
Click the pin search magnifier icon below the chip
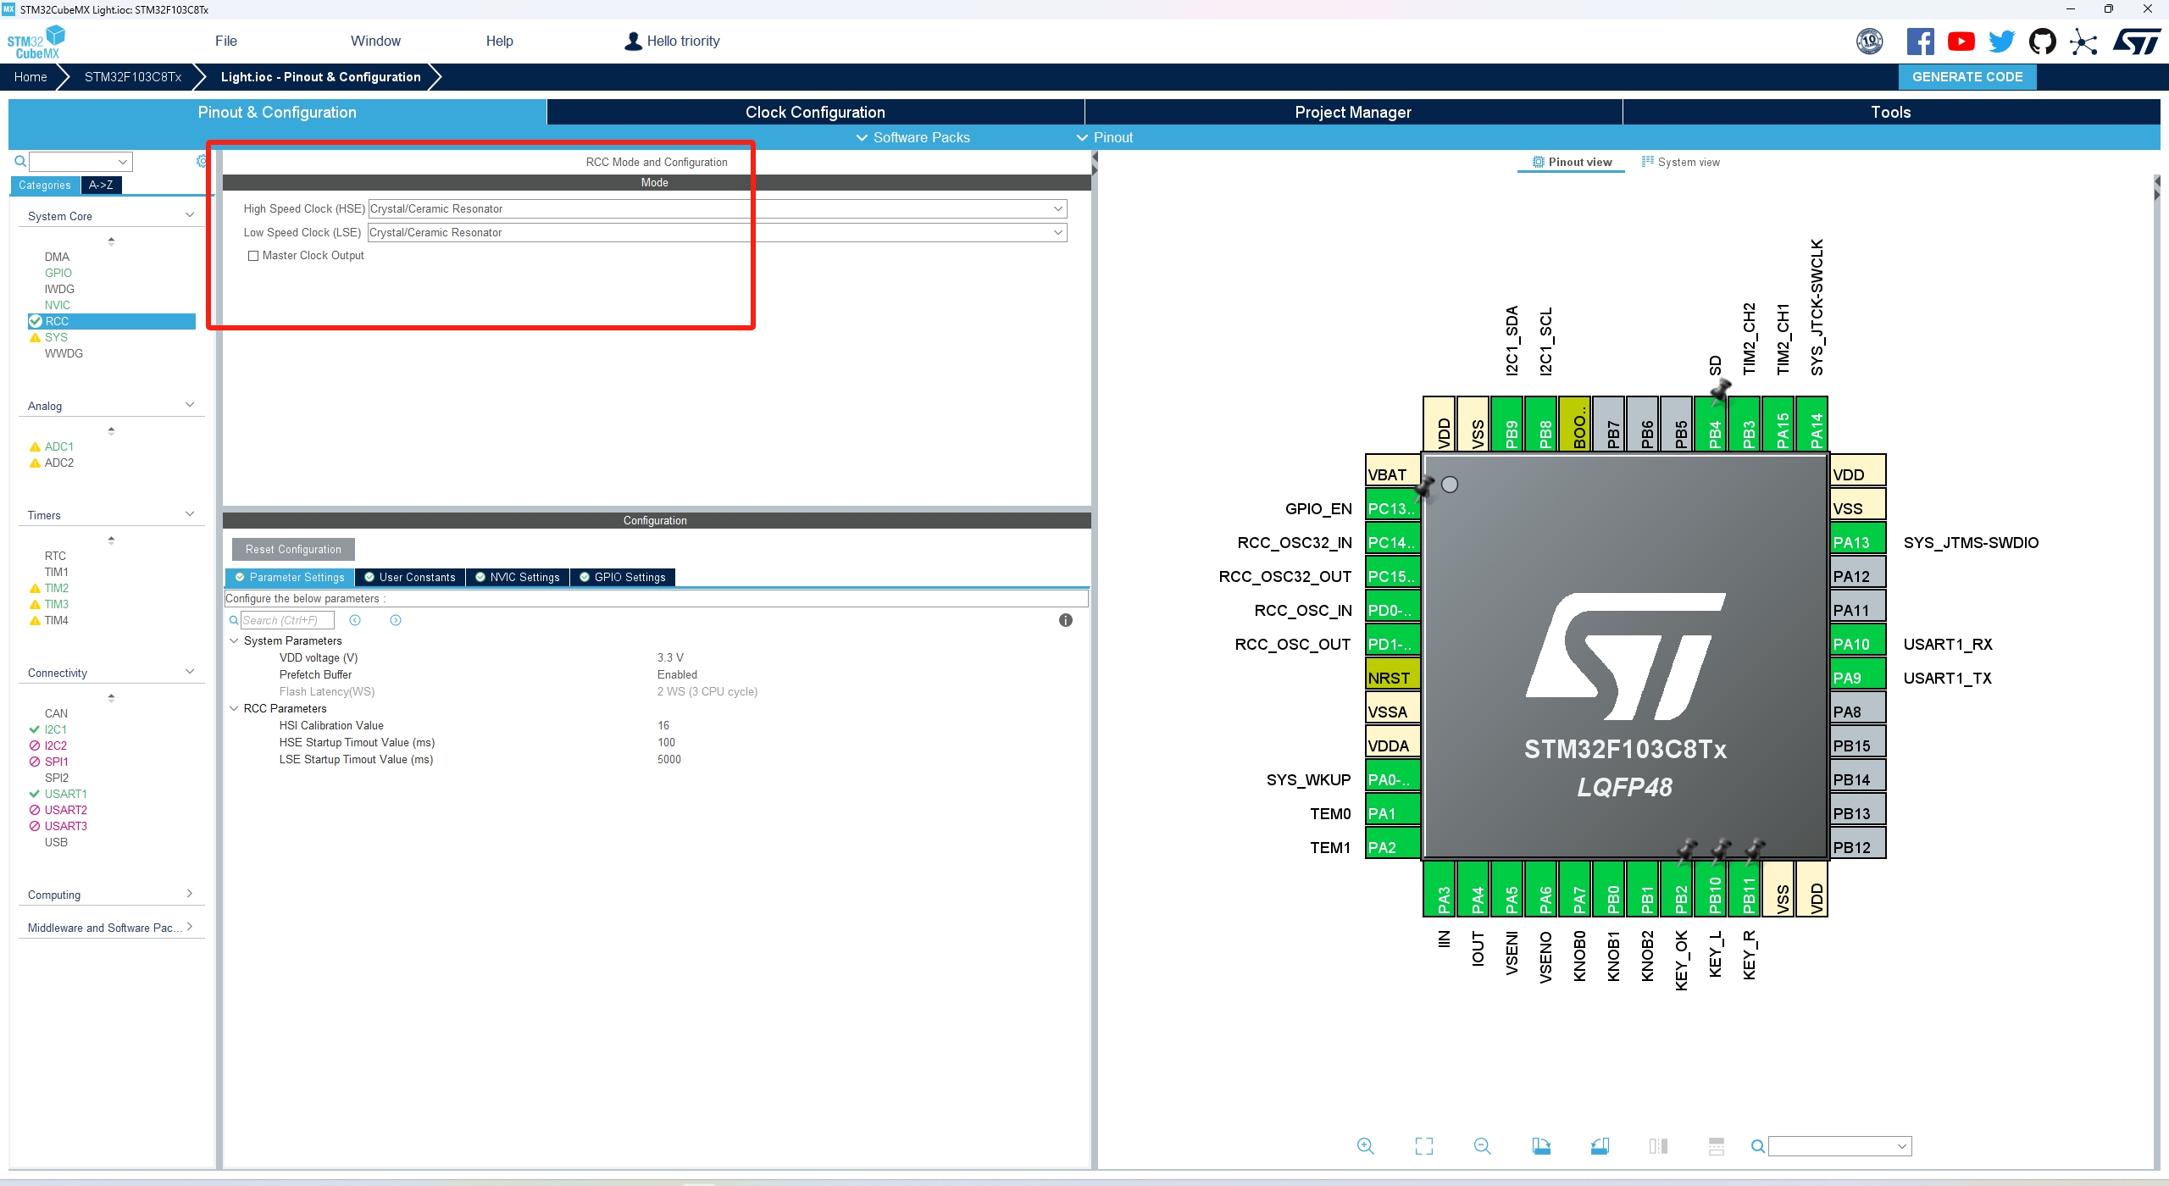[x=1758, y=1146]
